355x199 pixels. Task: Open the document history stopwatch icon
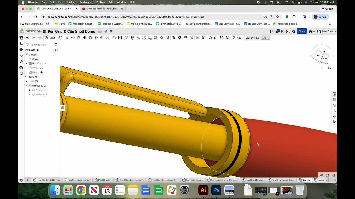(x=21, y=62)
